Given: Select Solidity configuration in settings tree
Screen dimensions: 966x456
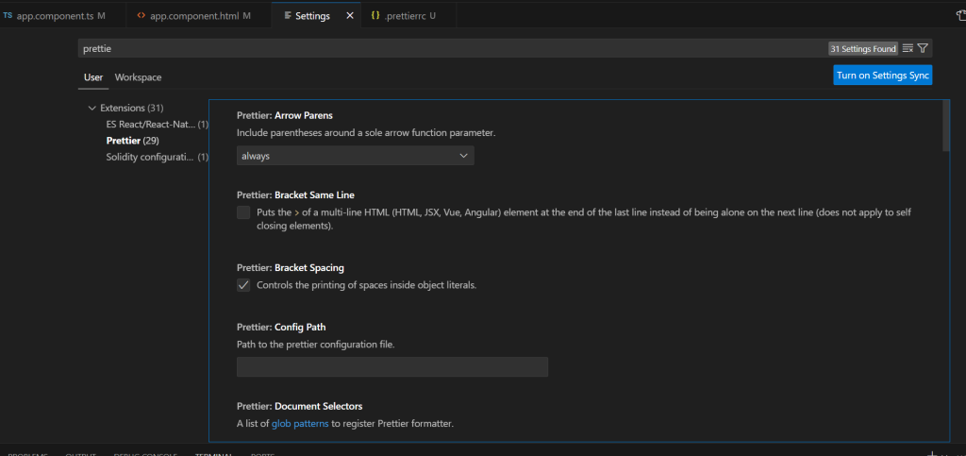Looking at the screenshot, I should point(151,157).
